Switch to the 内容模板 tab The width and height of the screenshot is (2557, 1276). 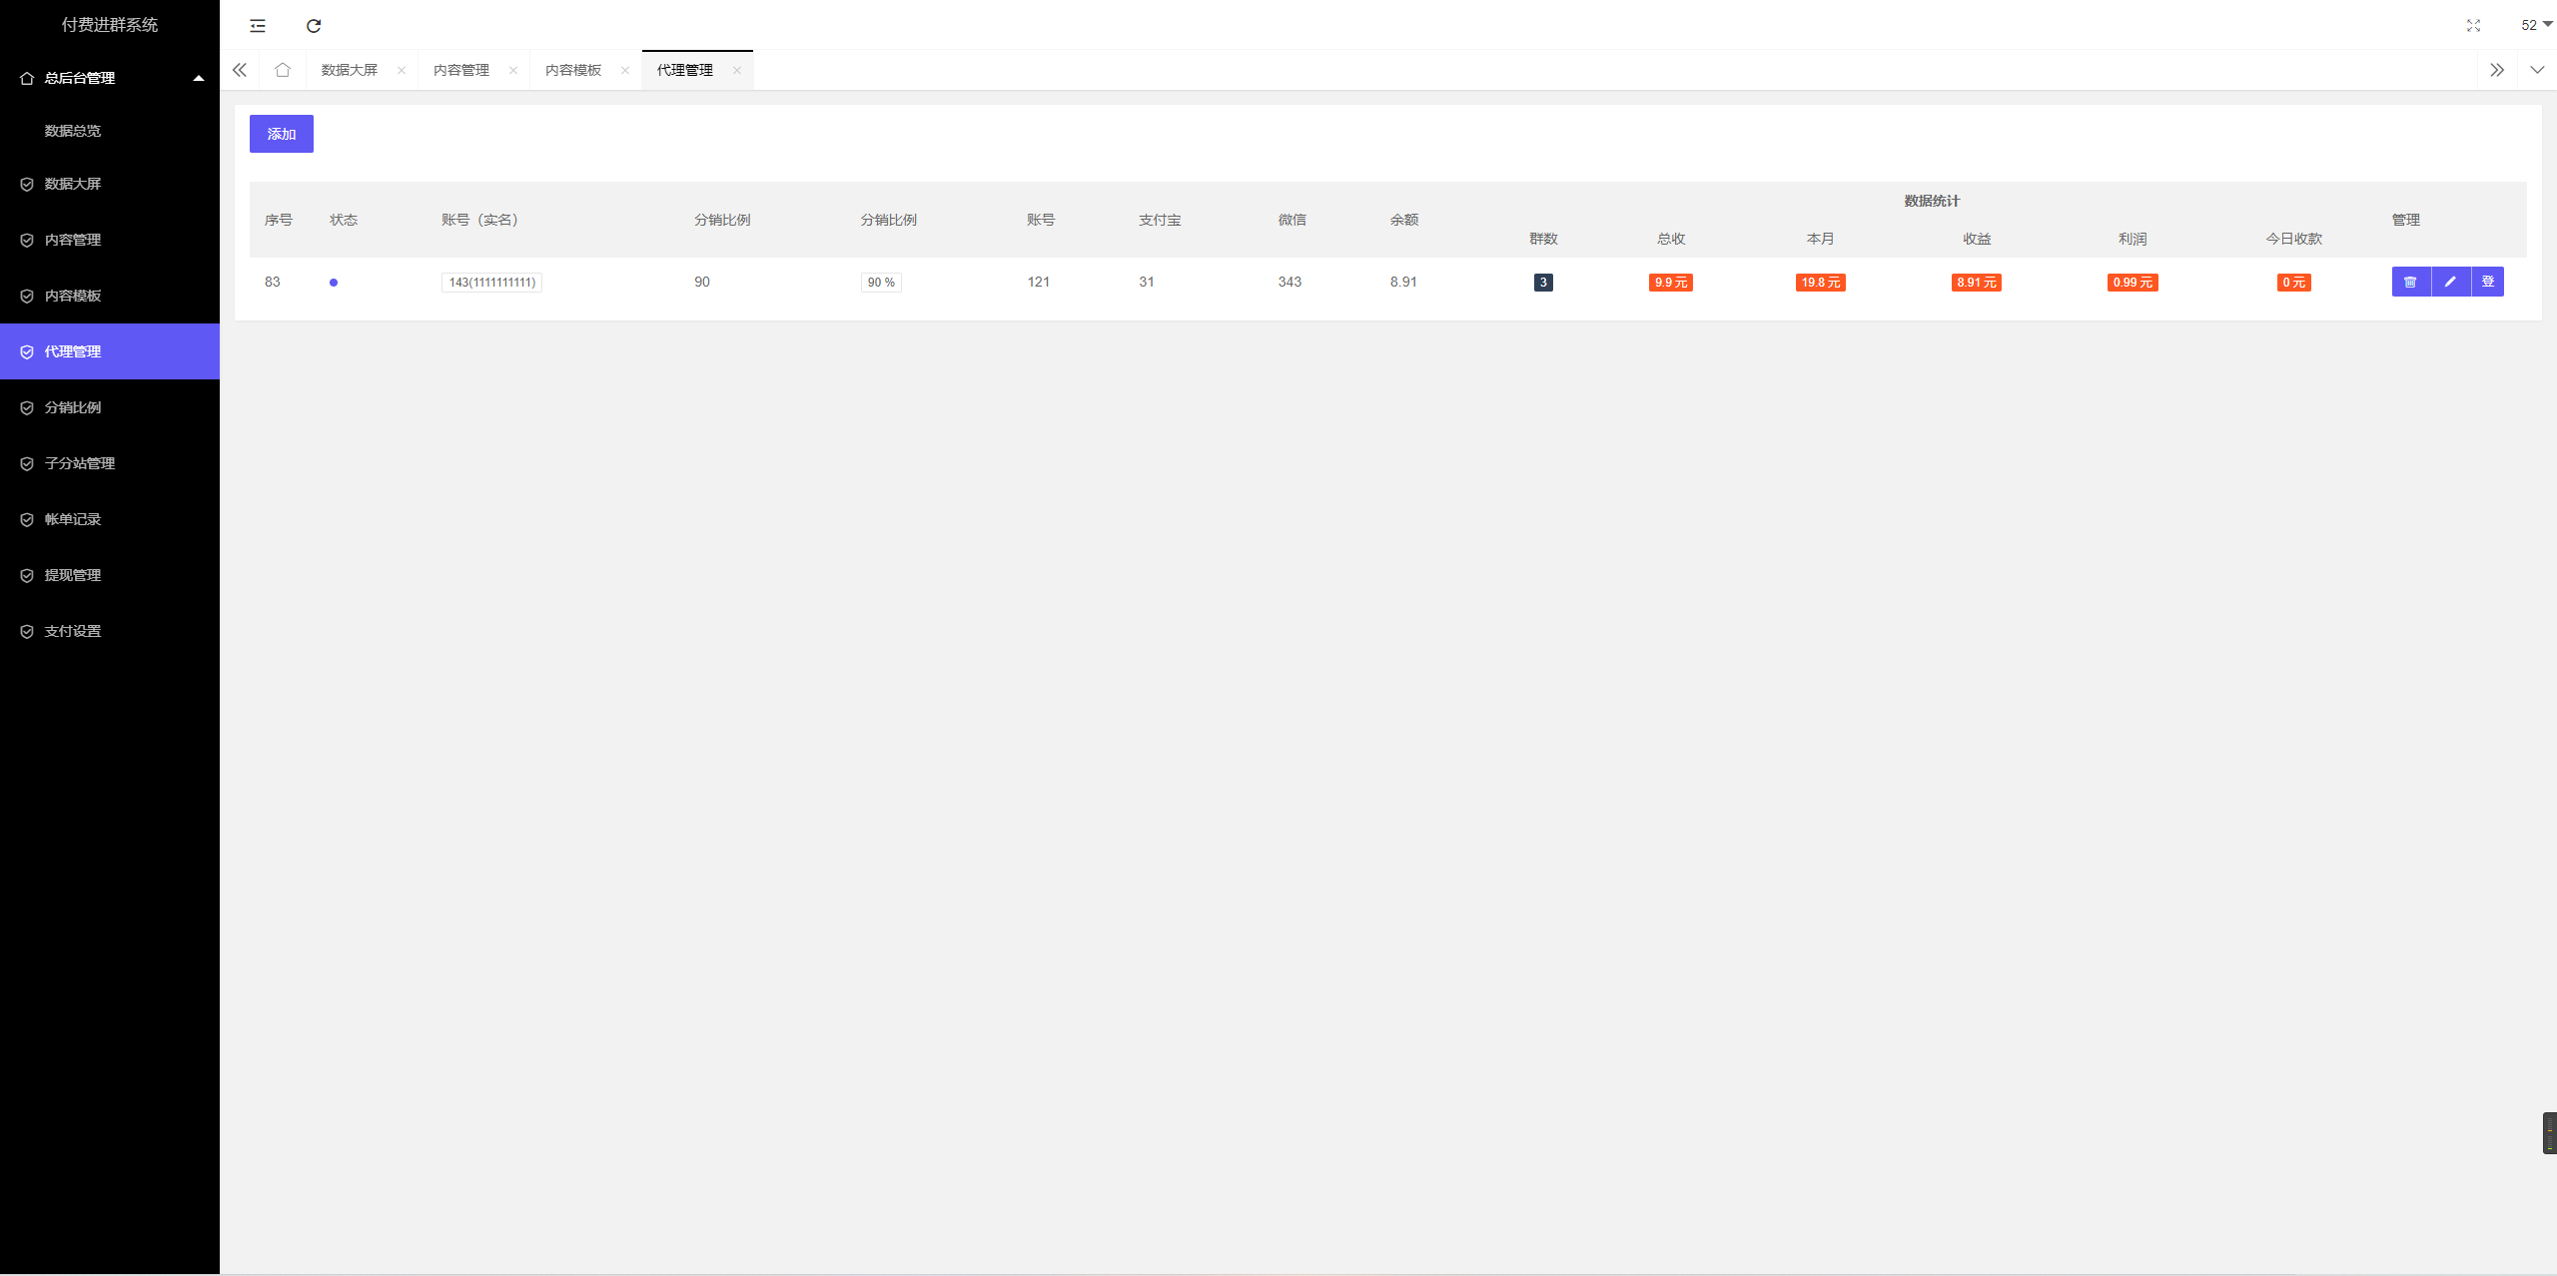573,70
